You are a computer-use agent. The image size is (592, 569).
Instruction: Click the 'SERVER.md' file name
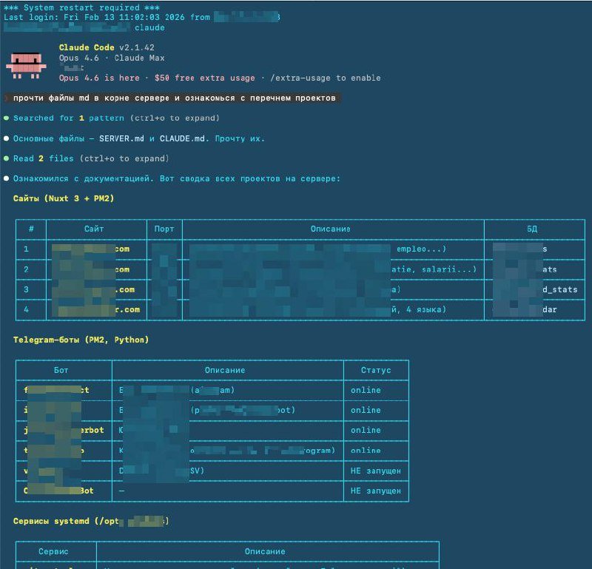(121, 138)
